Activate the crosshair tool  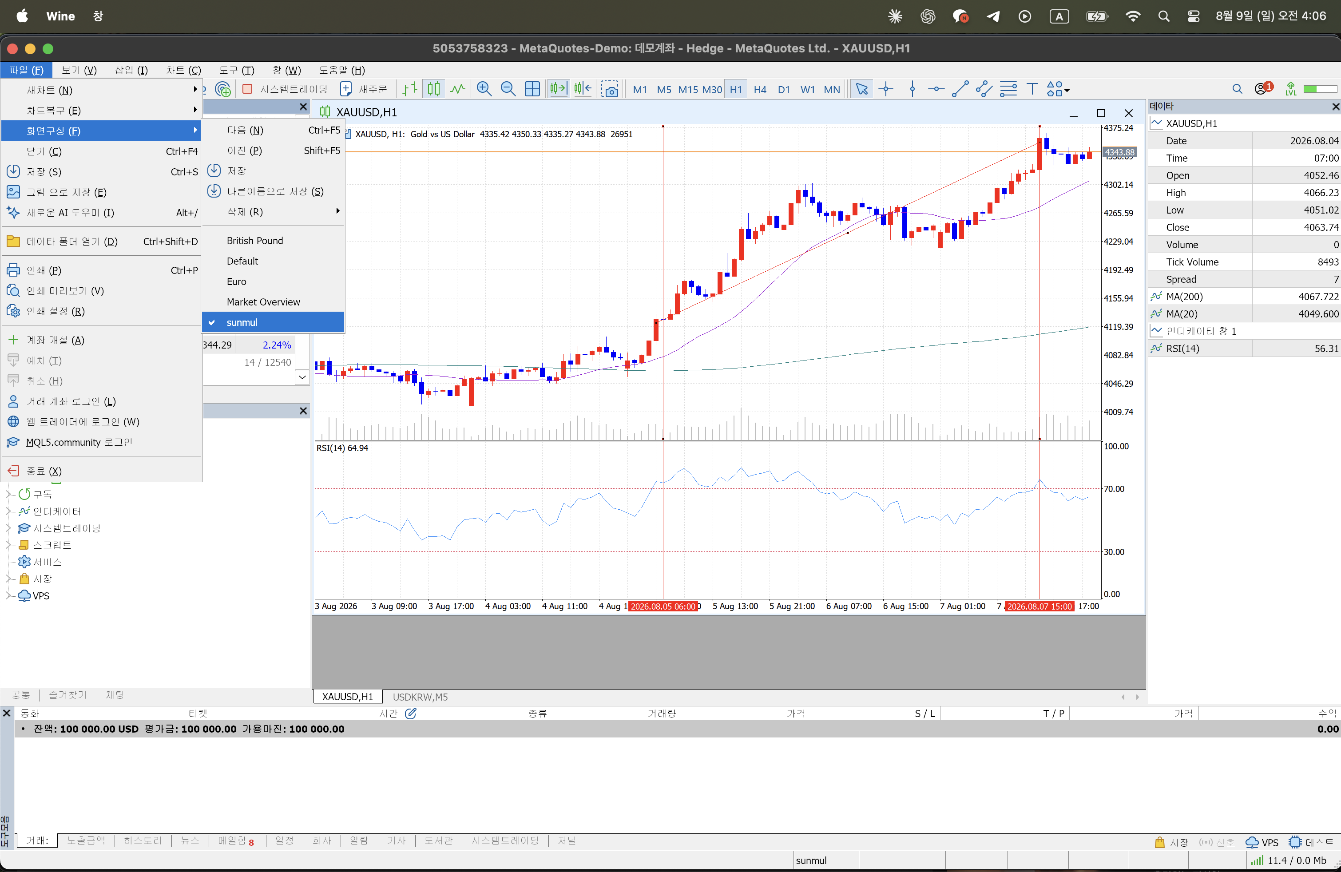(x=886, y=89)
